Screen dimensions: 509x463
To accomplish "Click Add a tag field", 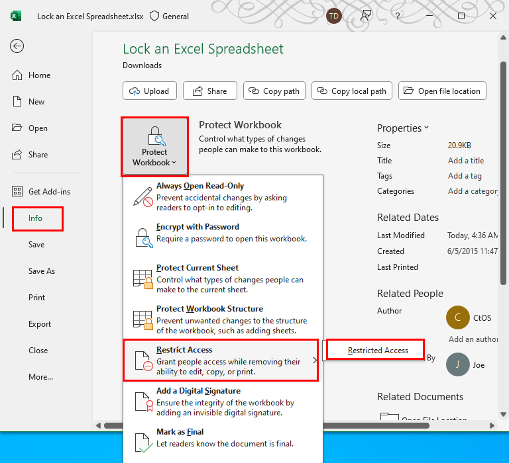I will pos(465,176).
